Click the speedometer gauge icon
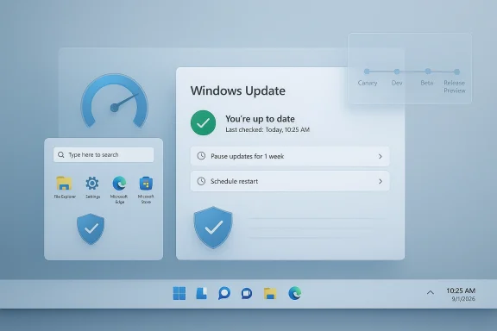This screenshot has width=497, height=331. [x=114, y=102]
